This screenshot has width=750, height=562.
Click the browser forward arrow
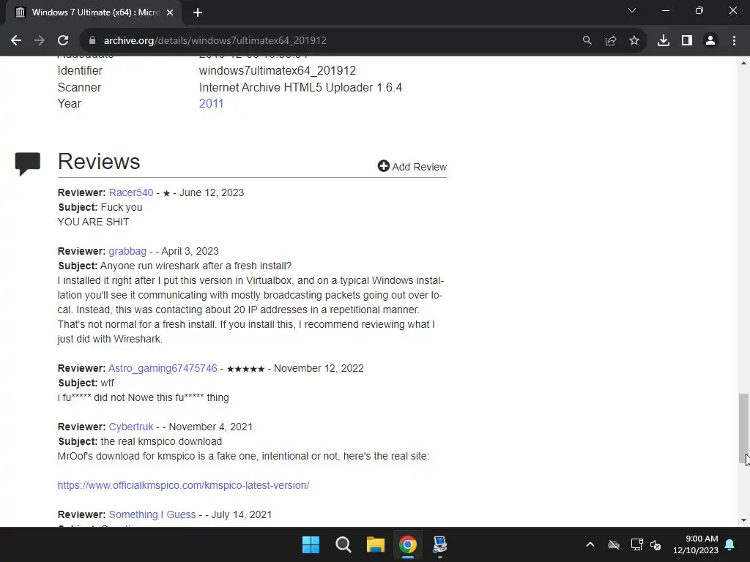point(40,41)
